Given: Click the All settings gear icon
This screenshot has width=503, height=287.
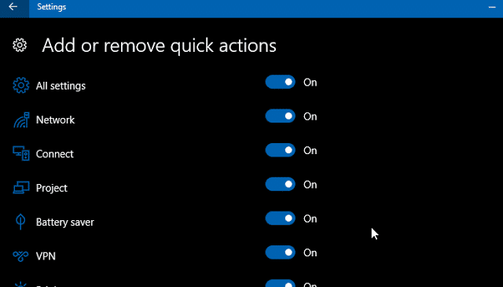Looking at the screenshot, I should (21, 86).
